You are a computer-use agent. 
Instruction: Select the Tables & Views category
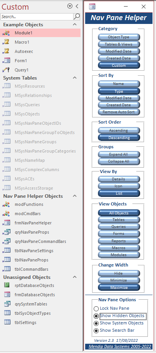point(119,44)
